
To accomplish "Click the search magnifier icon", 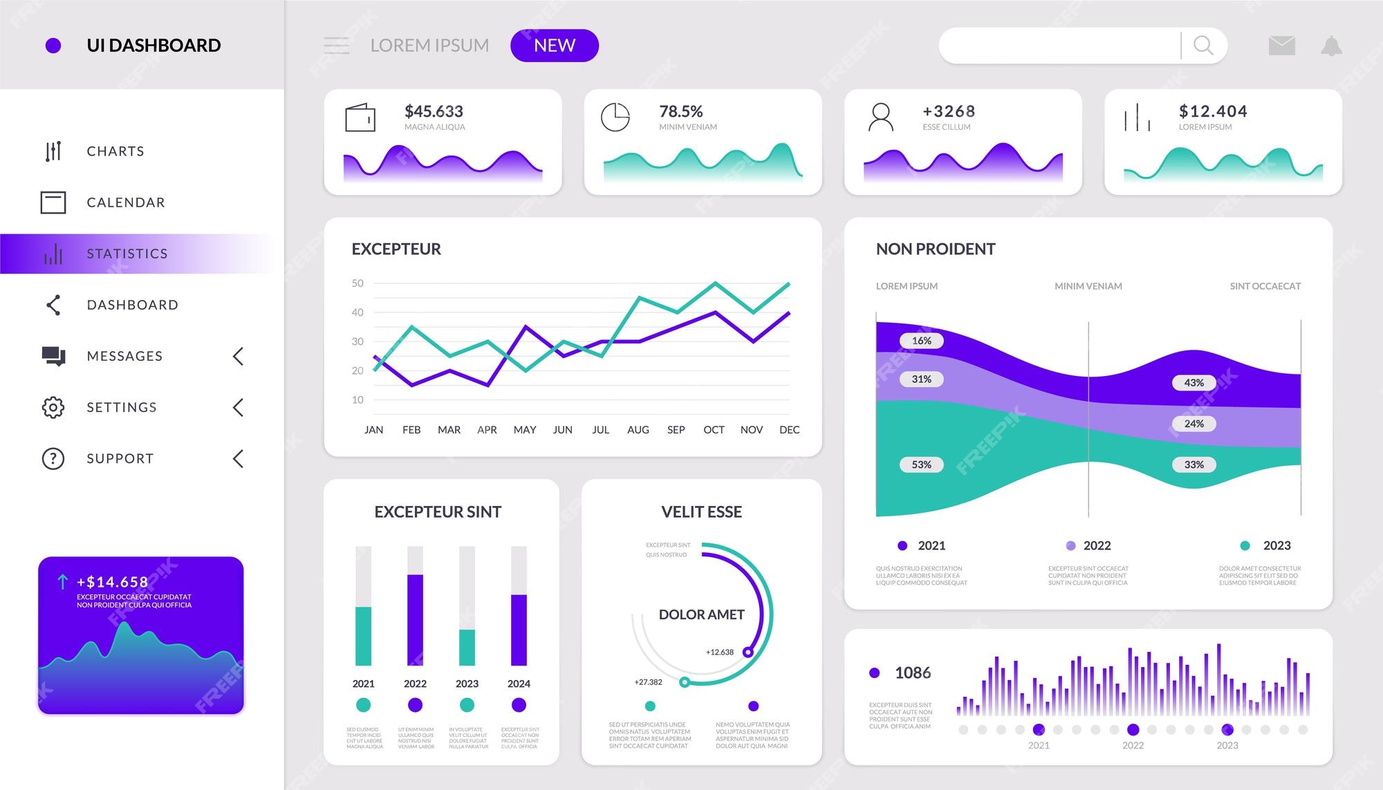I will click(x=1203, y=45).
